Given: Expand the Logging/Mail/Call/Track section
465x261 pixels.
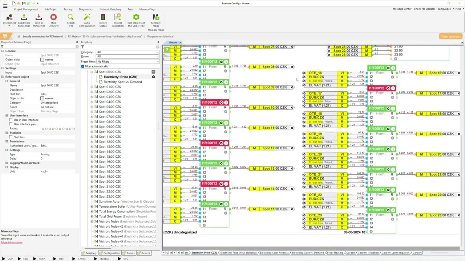Looking at the screenshot, I should tap(7, 163).
